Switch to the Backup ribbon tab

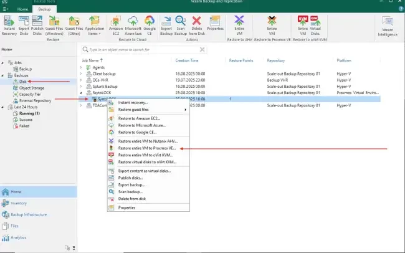tap(44, 9)
